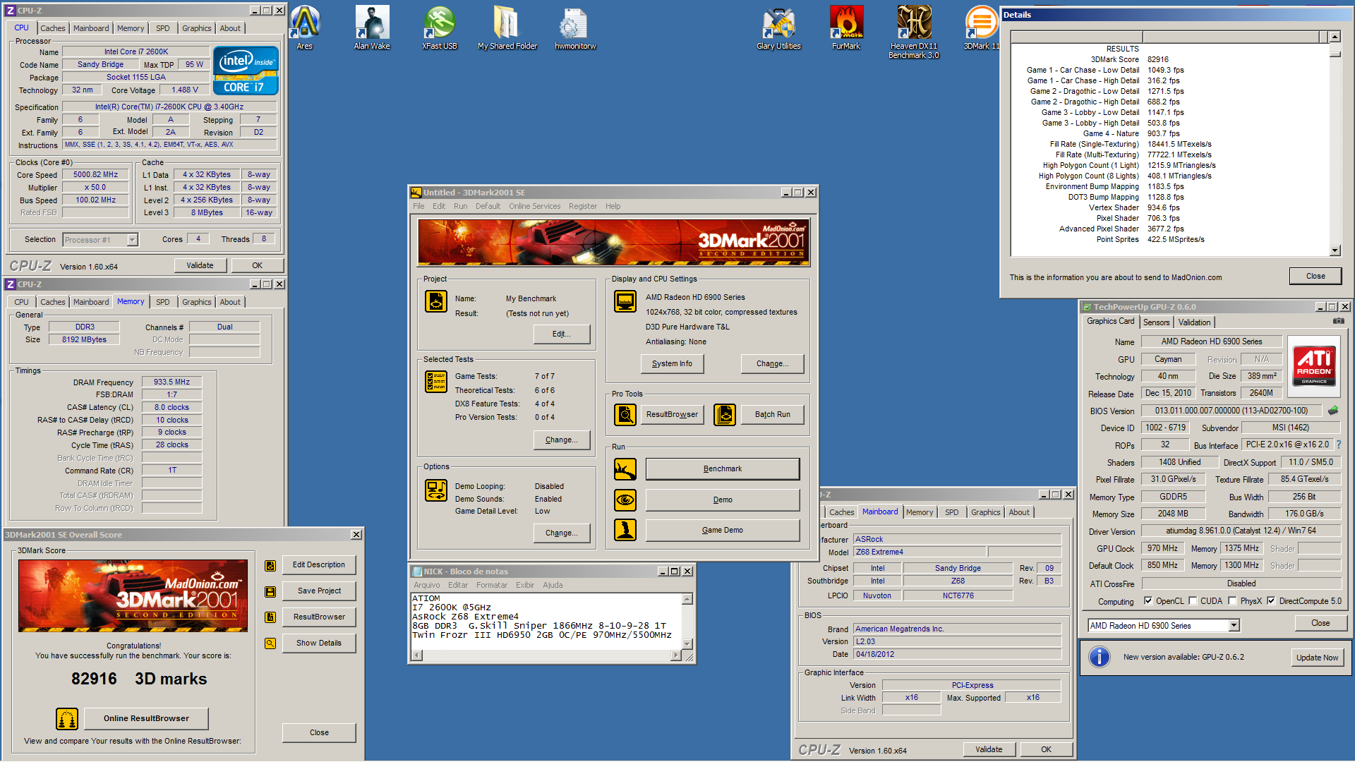Click Mainboard tab in bottom CPU-Z window
Viewport: 1355px width, 762px height.
(x=880, y=512)
